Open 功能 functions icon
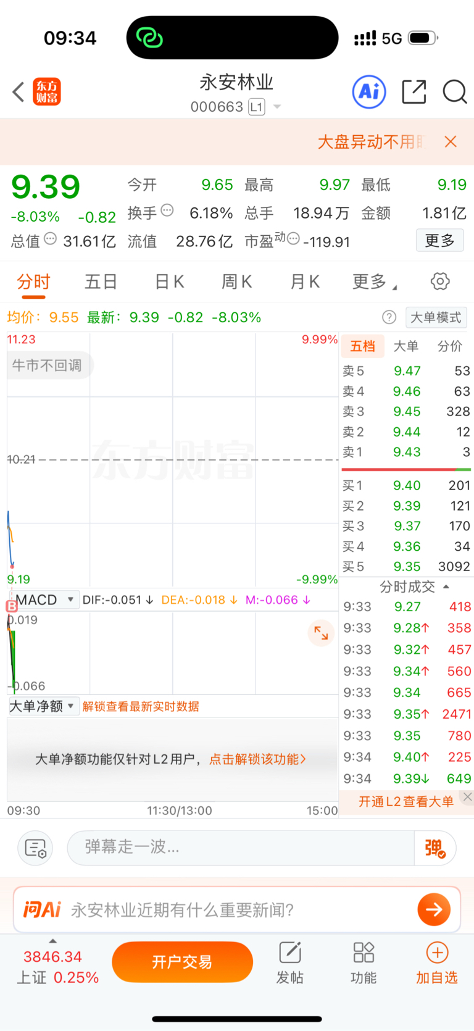This screenshot has width=474, height=1031. (364, 963)
